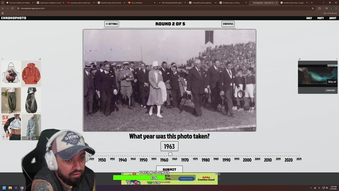Open the About menu item
Screen dimensions: 339x191
[x=333, y=18]
